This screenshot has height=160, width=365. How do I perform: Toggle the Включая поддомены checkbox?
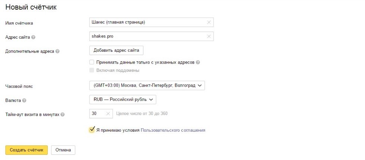[x=92, y=70]
